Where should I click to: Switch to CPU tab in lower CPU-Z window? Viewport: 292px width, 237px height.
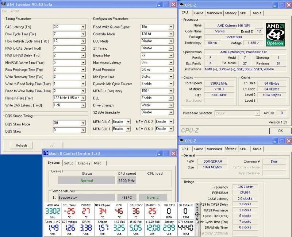(x=185, y=149)
